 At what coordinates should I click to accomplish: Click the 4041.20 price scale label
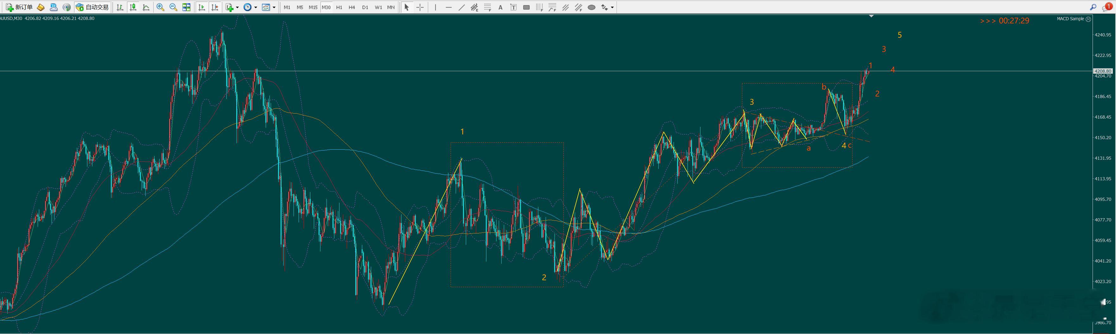pyautogui.click(x=1103, y=261)
